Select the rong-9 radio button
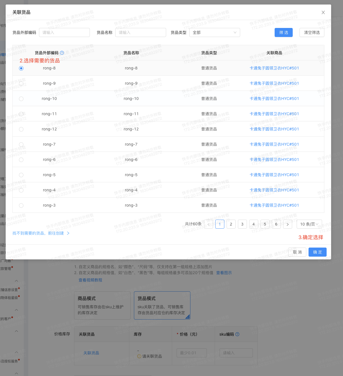 click(x=21, y=84)
